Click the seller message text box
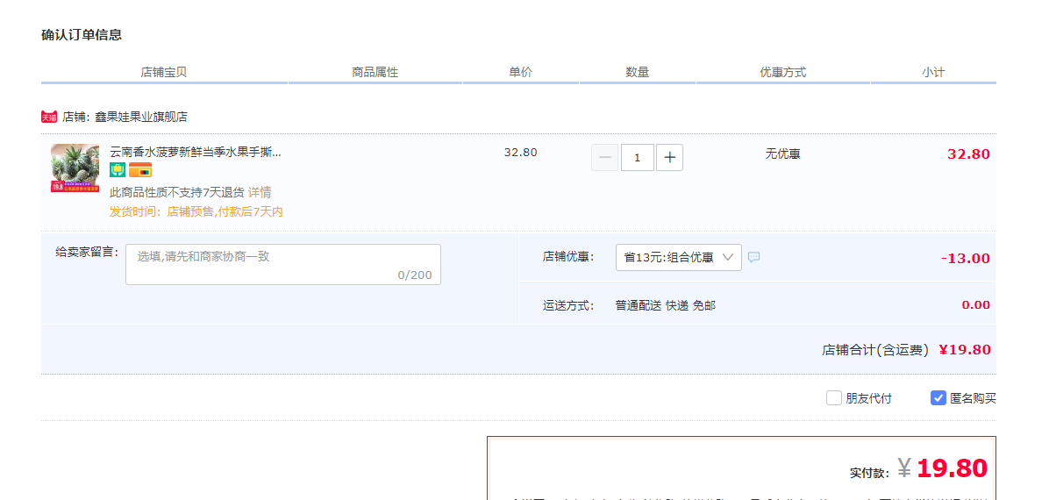 pyautogui.click(x=283, y=264)
